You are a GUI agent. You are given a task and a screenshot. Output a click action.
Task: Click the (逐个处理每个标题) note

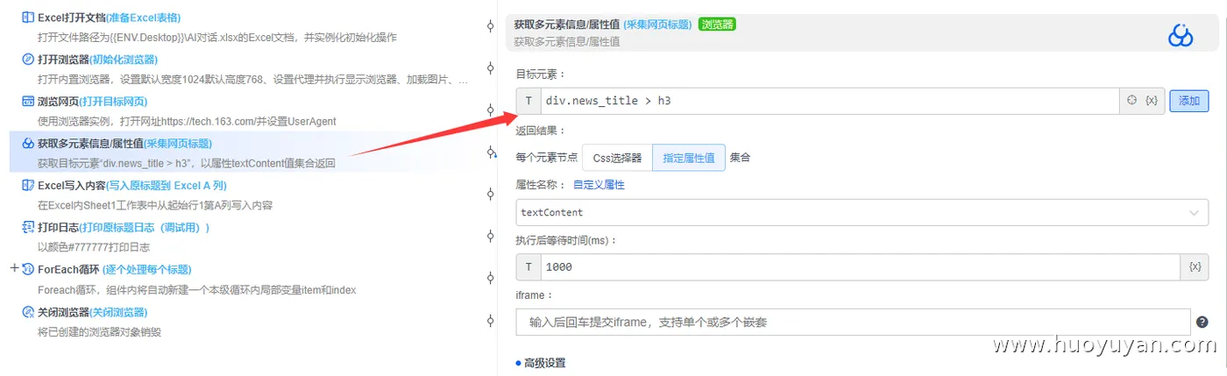pyautogui.click(x=146, y=269)
